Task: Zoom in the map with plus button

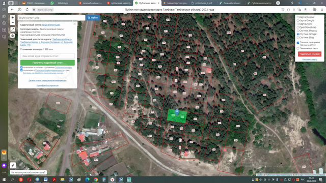Action: tap(13, 18)
